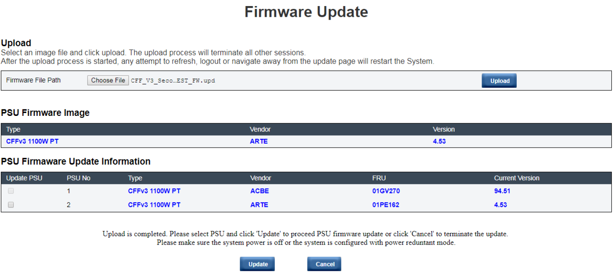Click the ARTE vendor in PSU Firmware Image

[x=259, y=142]
